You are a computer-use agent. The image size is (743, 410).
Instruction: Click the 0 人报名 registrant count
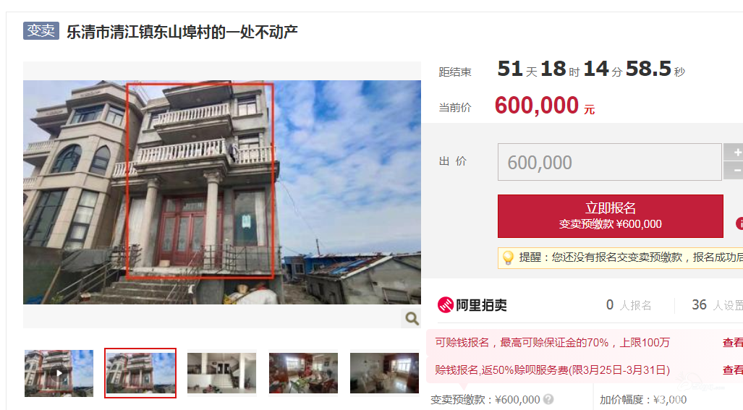pyautogui.click(x=629, y=305)
